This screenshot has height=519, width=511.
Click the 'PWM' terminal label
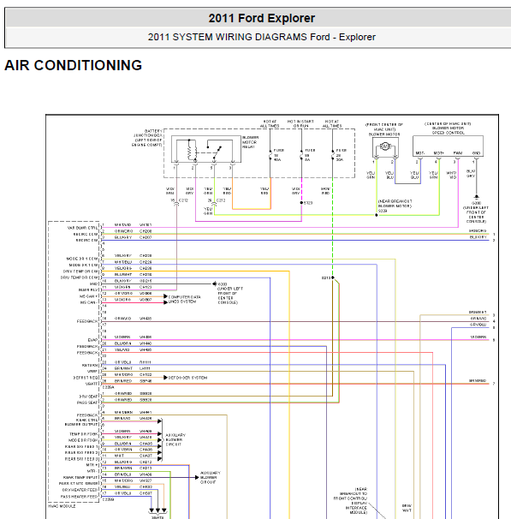coord(458,153)
